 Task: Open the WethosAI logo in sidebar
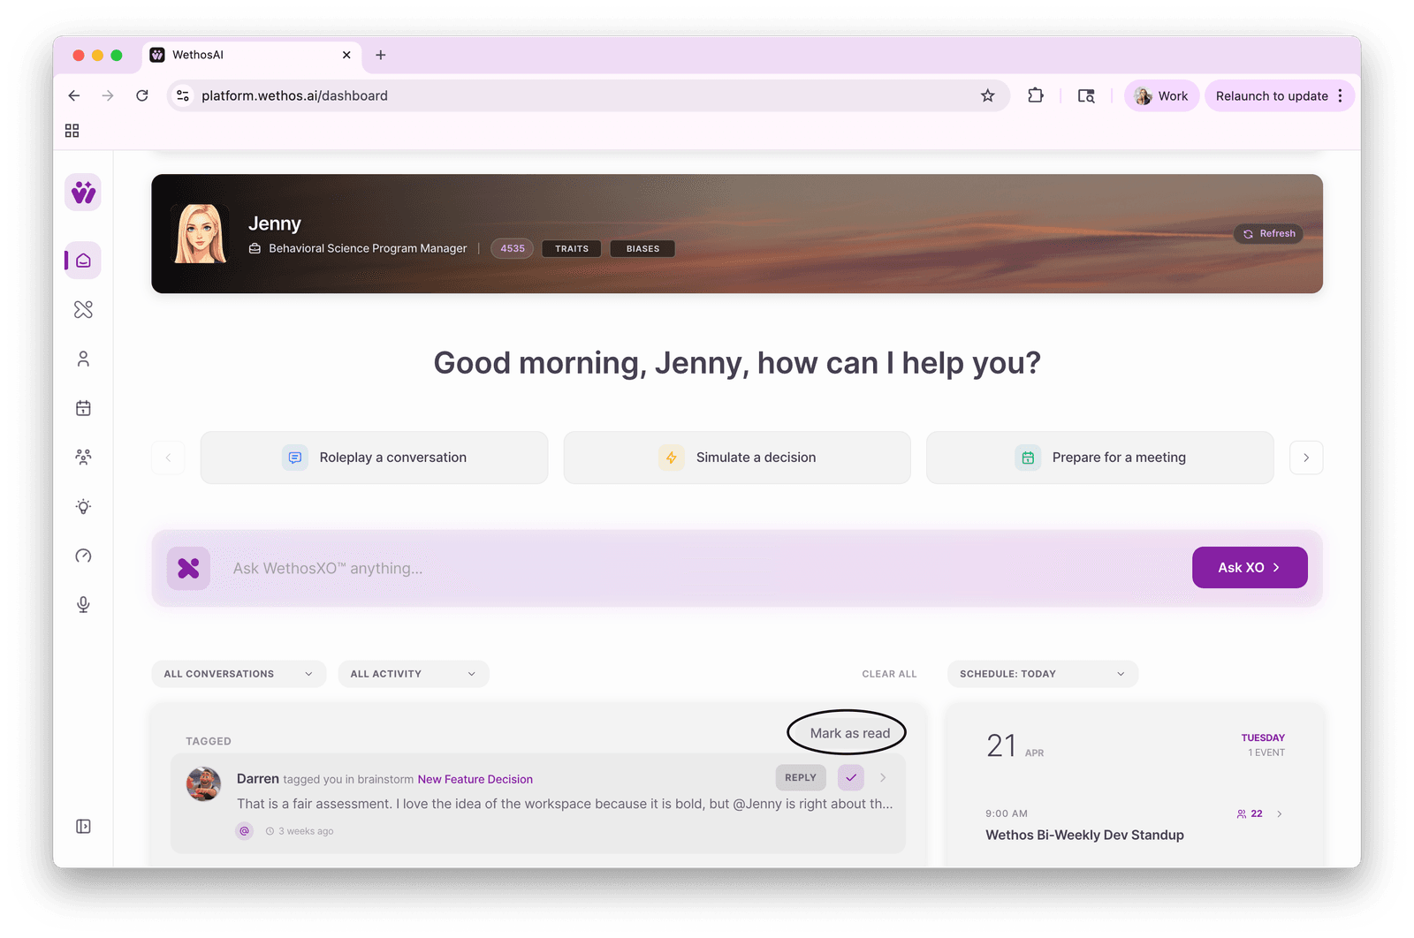(83, 193)
